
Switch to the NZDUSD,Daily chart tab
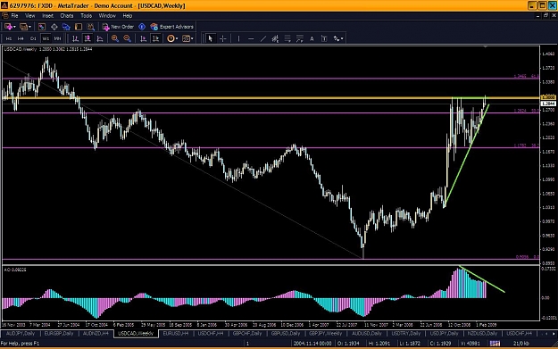pyautogui.click(x=482, y=334)
